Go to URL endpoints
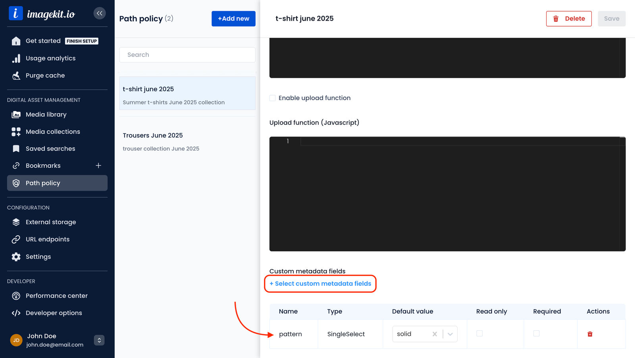Viewport: 635px width, 358px height. click(x=48, y=239)
